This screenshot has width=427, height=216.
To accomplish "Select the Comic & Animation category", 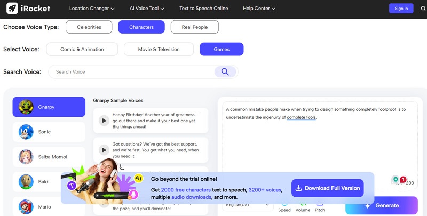I will tap(82, 49).
